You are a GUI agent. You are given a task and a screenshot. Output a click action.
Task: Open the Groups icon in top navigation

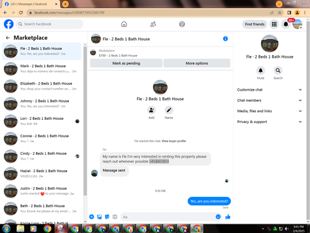tap(182, 24)
